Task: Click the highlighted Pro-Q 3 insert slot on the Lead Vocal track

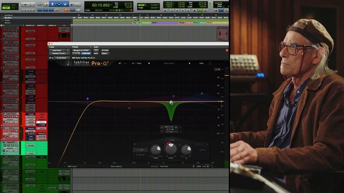Action: tap(41, 122)
